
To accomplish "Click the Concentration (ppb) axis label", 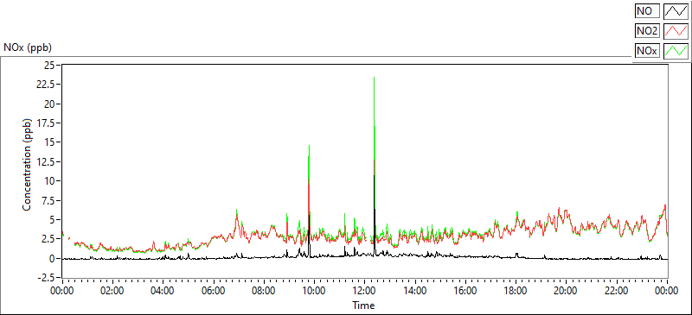I will click(27, 164).
